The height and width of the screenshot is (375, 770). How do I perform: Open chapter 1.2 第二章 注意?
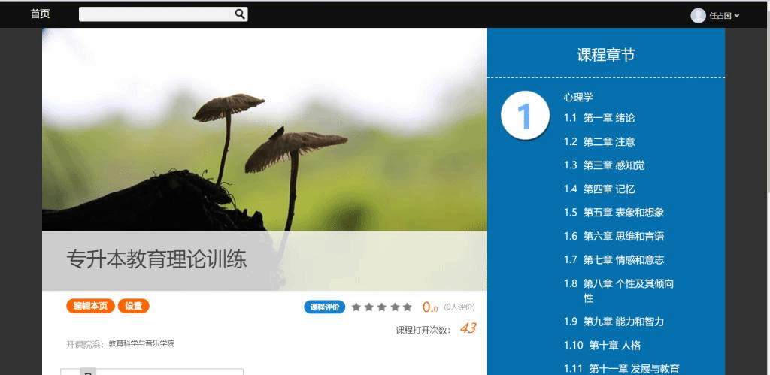(x=599, y=142)
